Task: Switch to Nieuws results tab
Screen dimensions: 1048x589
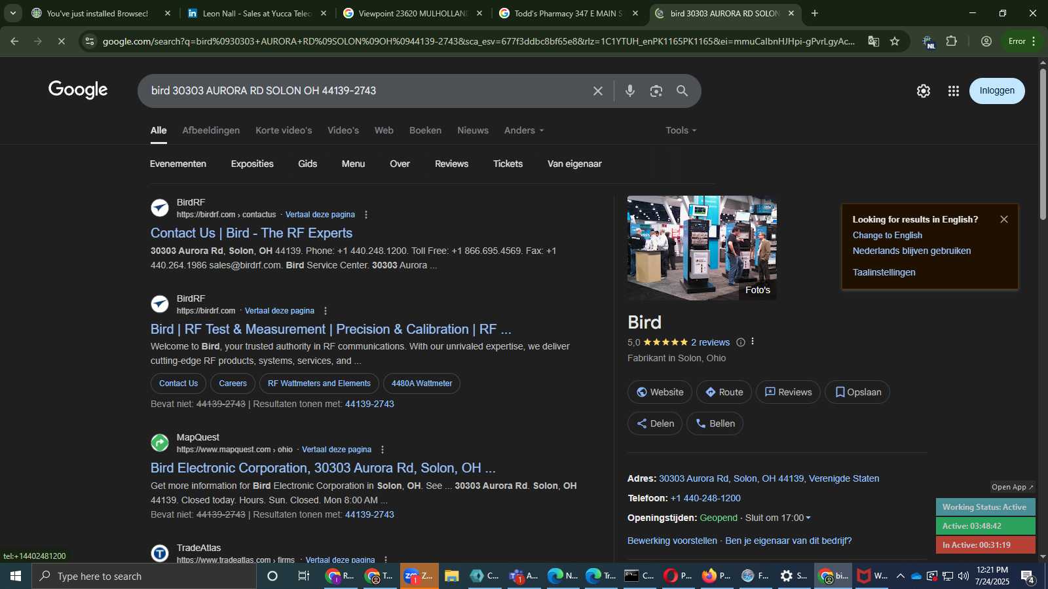Action: (473, 130)
